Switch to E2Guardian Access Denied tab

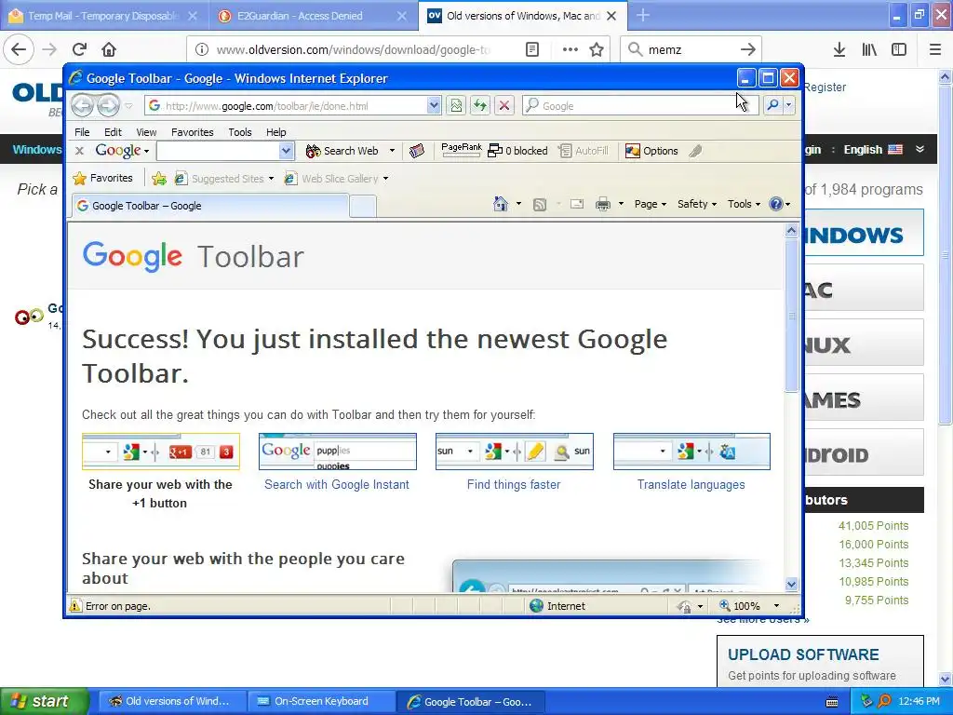(x=313, y=16)
